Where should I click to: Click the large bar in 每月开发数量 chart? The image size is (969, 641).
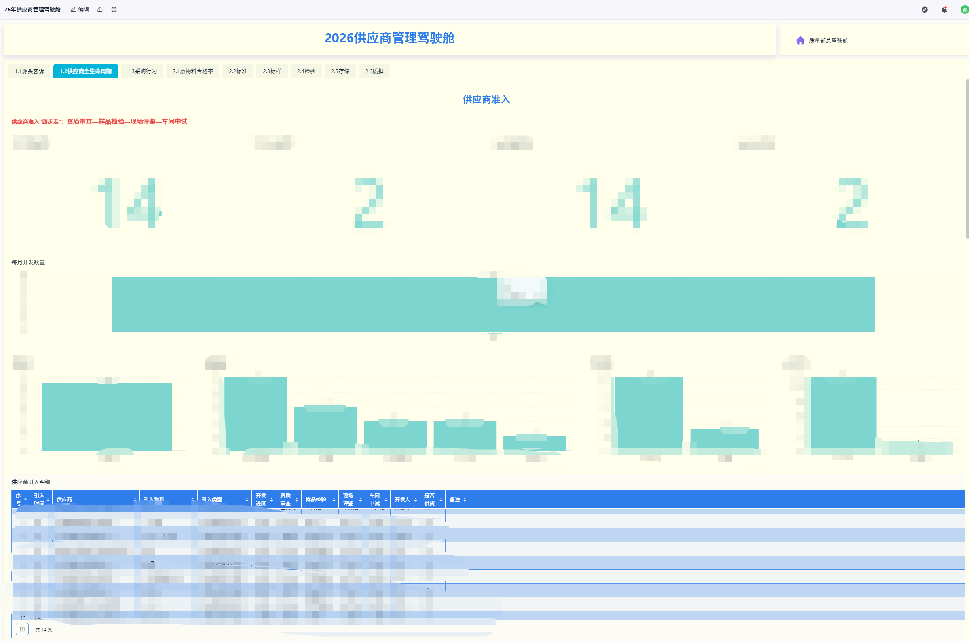[494, 304]
